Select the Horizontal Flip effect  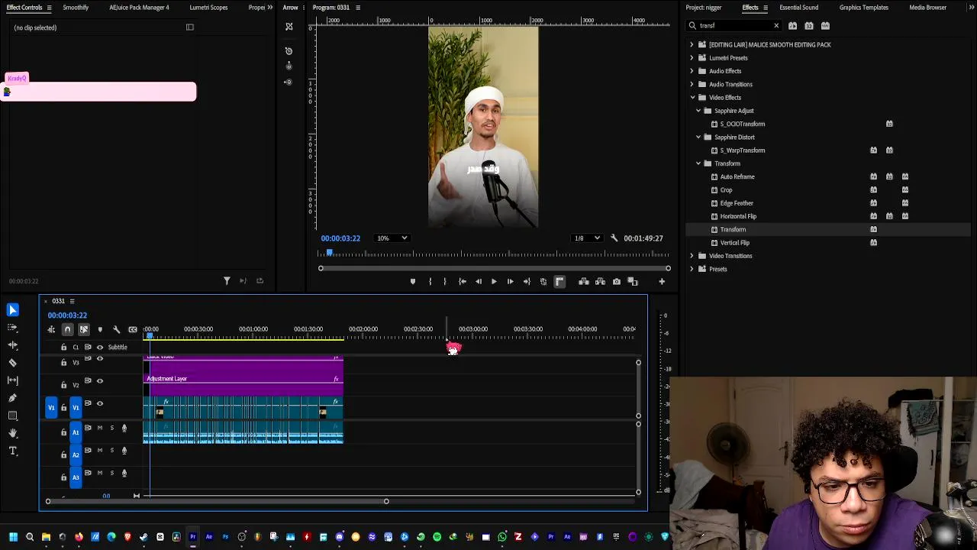pyautogui.click(x=738, y=216)
